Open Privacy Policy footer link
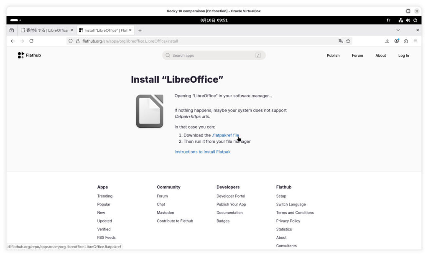 (x=288, y=221)
